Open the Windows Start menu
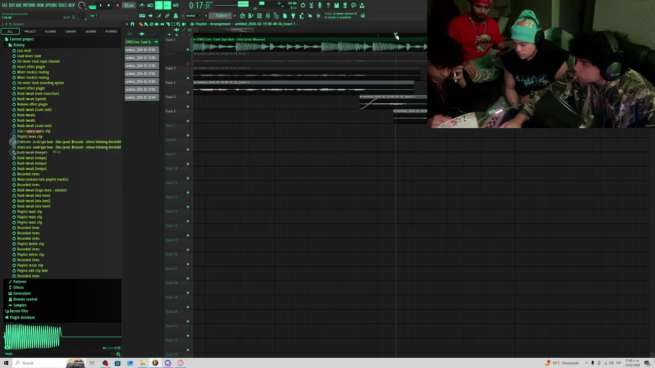Viewport: 655px width, 368px height. pyautogui.click(x=6, y=363)
